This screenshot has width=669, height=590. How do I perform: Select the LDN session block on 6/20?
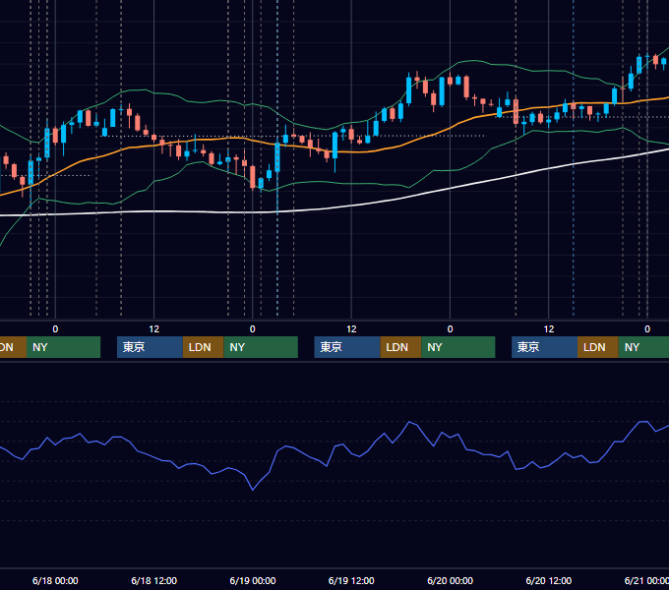coord(598,347)
